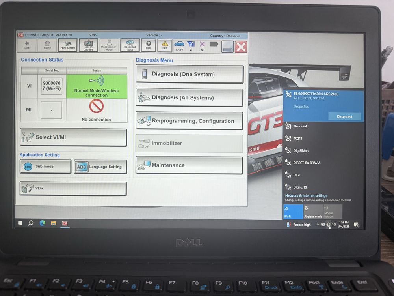Open the Maintenance menu
The image size is (394, 296).
point(189,165)
